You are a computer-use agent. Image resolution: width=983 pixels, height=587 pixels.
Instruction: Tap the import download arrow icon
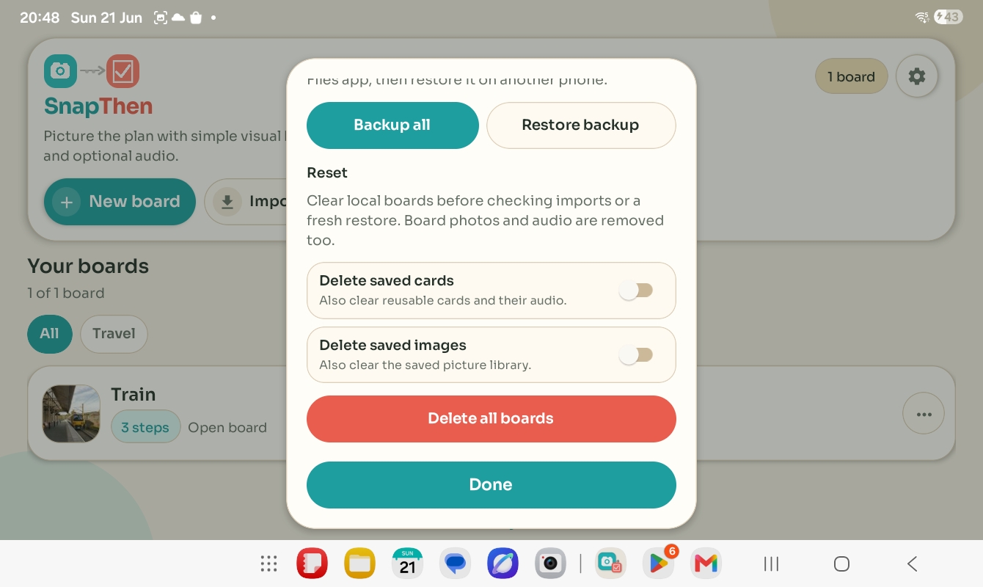click(x=227, y=202)
